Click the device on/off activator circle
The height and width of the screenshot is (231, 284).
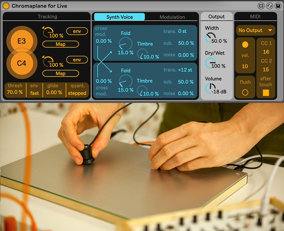6,6
